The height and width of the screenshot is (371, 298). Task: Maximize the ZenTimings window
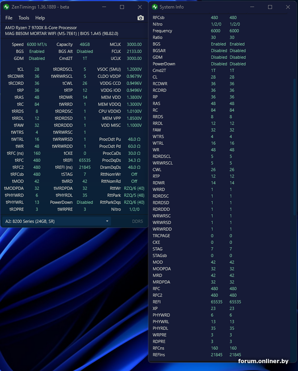click(x=122, y=7)
